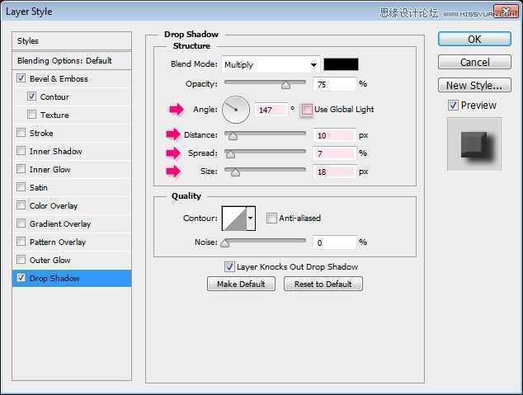
Task: Click the Cancel button
Action: (x=474, y=63)
